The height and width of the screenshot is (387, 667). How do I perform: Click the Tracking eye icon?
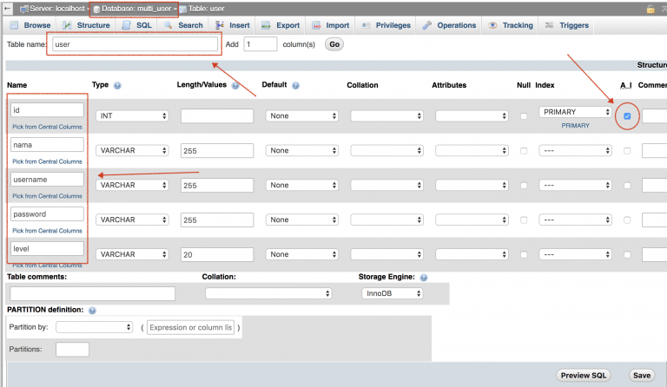(x=492, y=25)
